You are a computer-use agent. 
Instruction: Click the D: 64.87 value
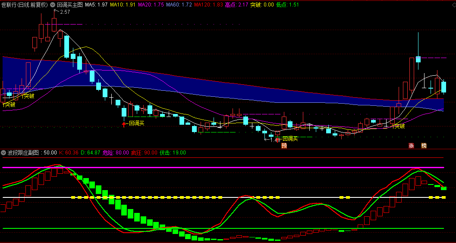[x=90, y=153]
